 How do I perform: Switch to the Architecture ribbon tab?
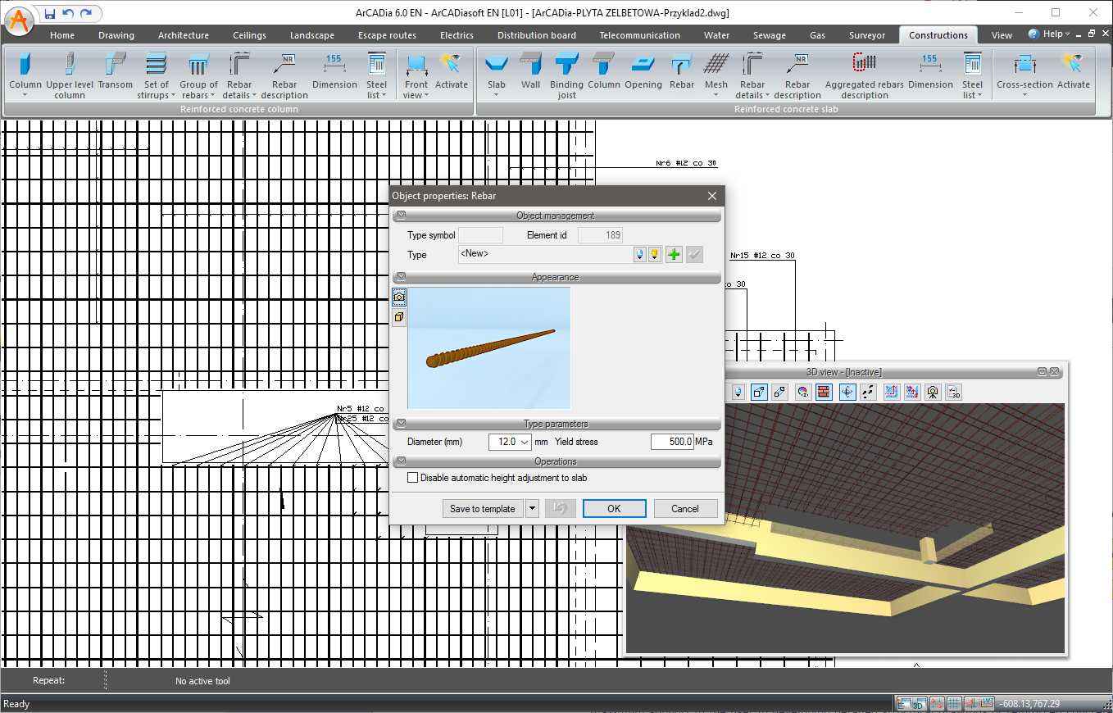(x=184, y=35)
